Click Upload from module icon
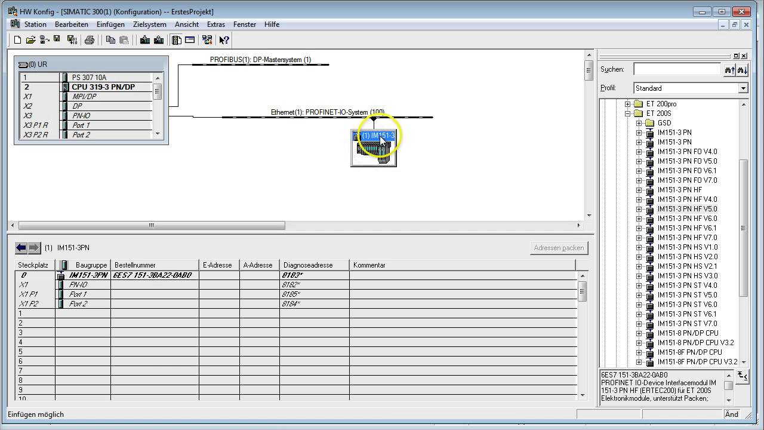 (x=159, y=40)
